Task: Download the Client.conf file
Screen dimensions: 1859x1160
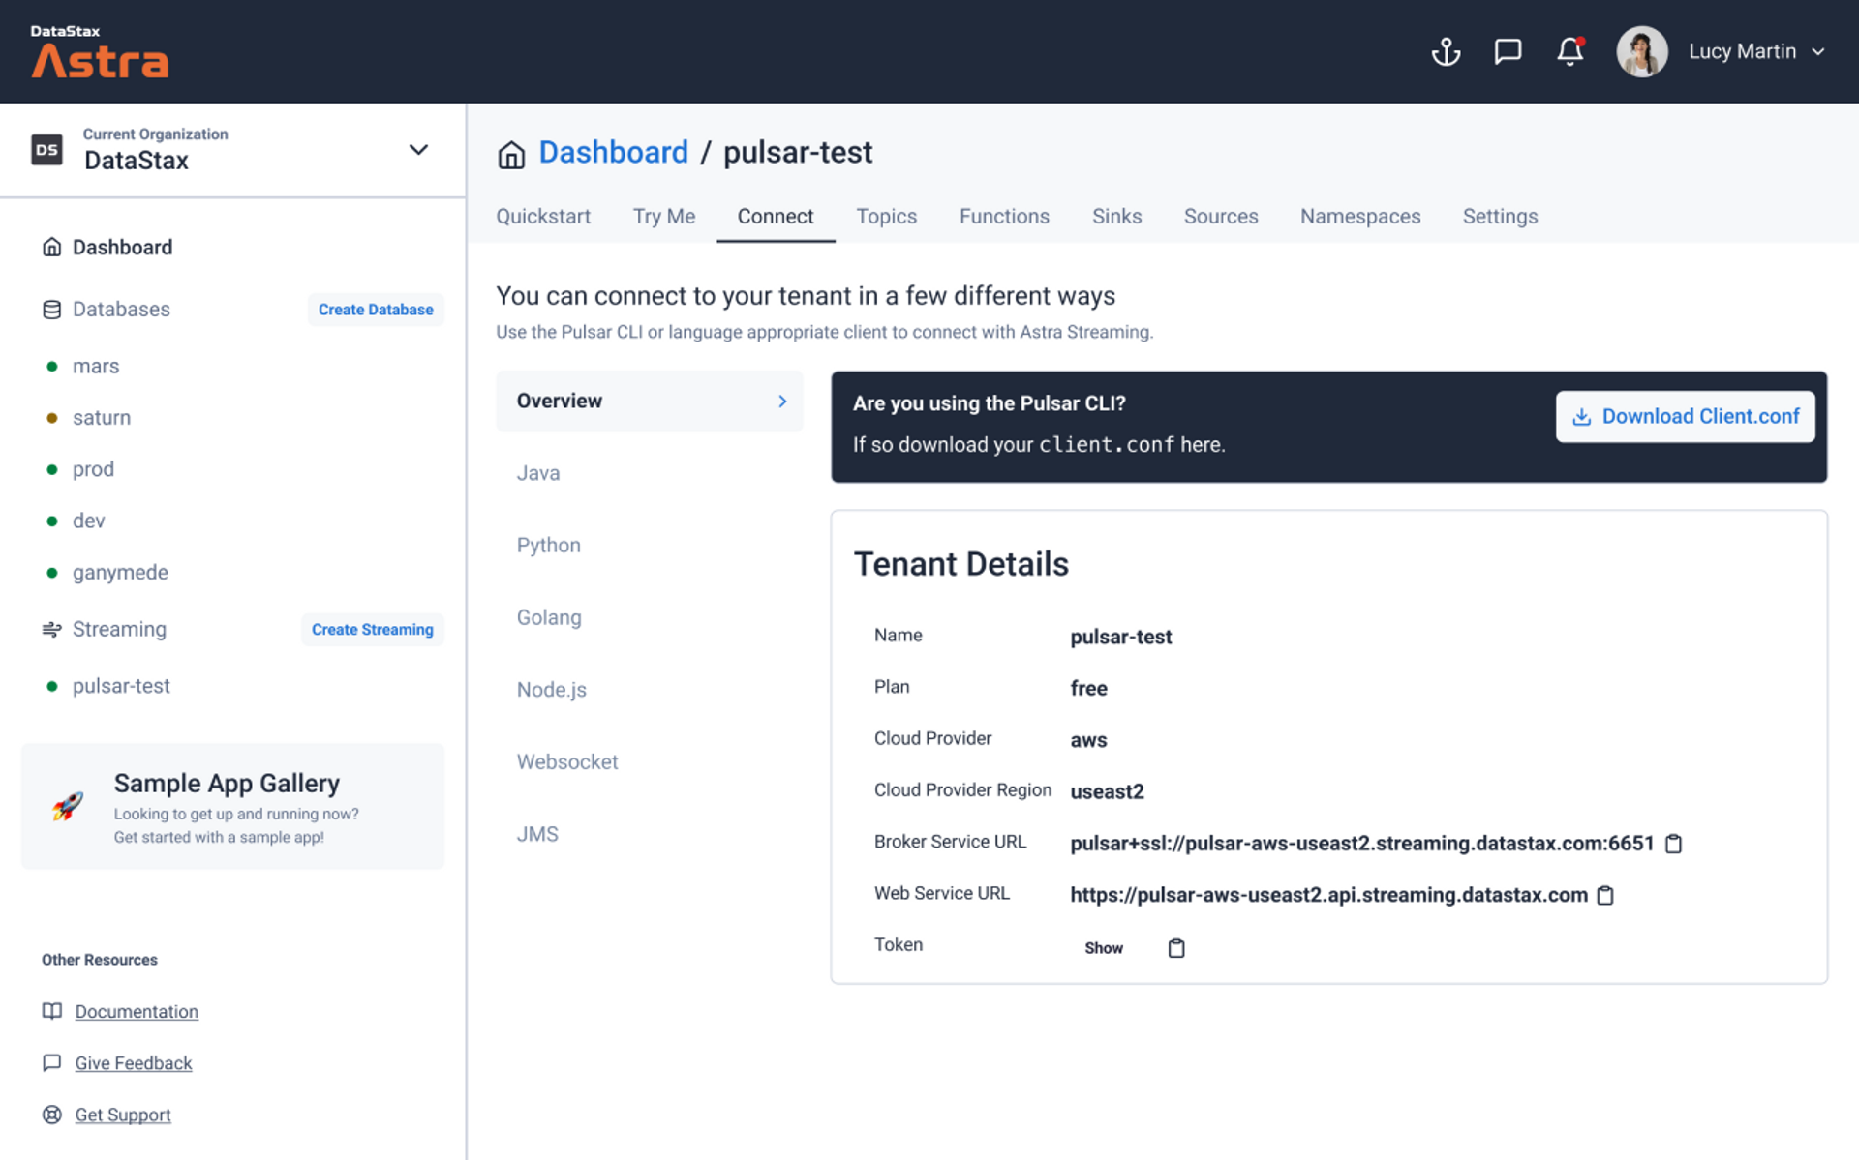Action: pos(1685,416)
